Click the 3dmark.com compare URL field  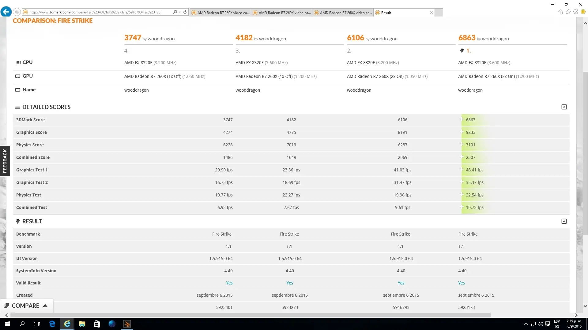coord(95,12)
